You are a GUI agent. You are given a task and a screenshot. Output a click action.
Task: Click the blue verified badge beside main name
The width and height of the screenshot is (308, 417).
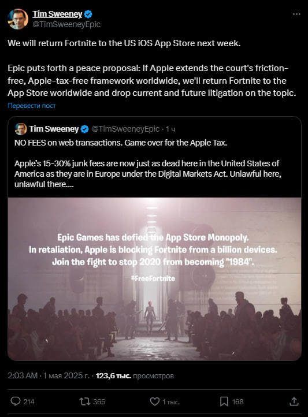pyautogui.click(x=88, y=14)
